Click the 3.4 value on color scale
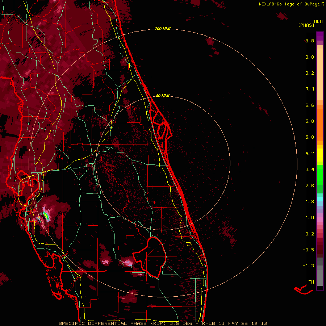 pyautogui.click(x=310, y=170)
